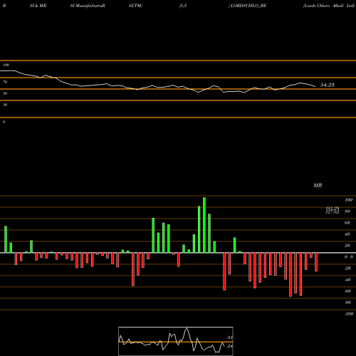Image resolution: width=356 pixels, height=356 pixels.
Task: Click the RSI axis label 70
Action: [5, 82]
